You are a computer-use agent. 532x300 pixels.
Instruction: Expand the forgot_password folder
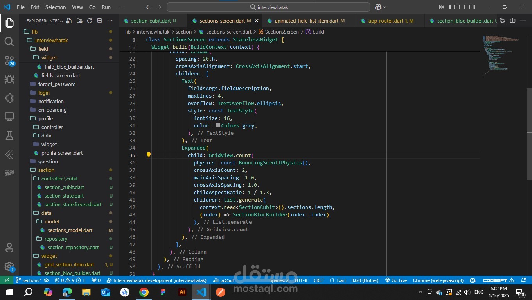[57, 84]
